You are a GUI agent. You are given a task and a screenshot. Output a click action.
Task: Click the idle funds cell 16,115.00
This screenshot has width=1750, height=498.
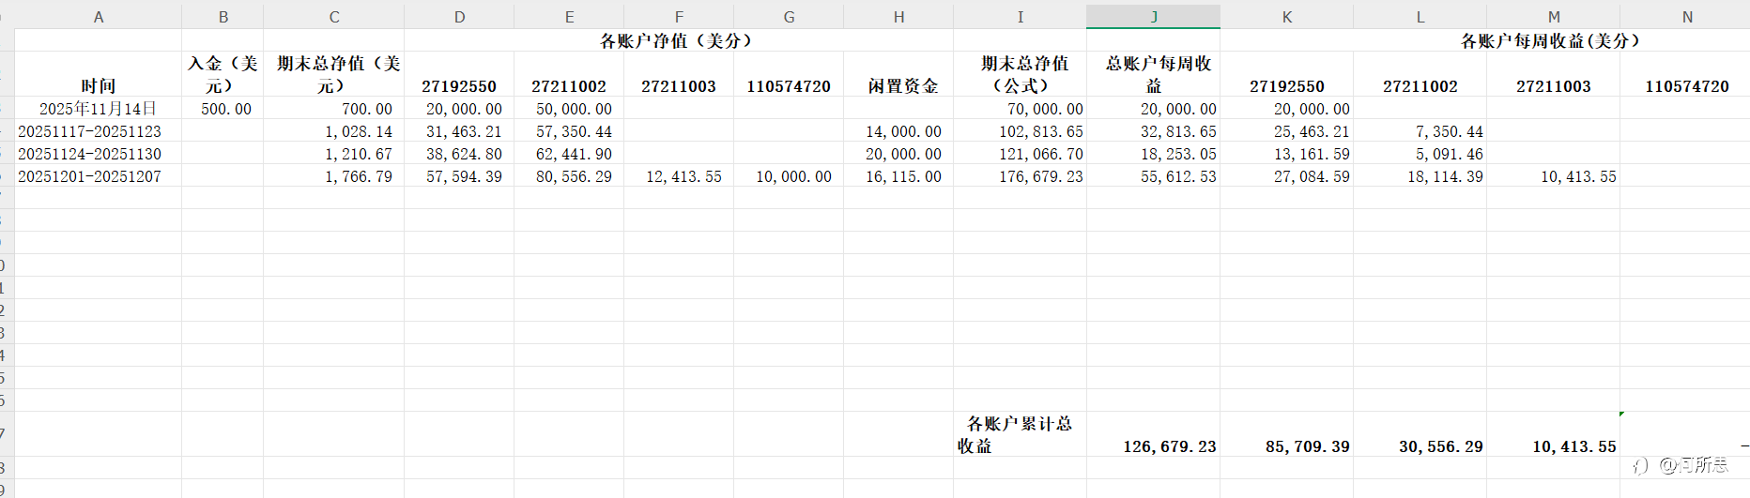[x=898, y=175]
